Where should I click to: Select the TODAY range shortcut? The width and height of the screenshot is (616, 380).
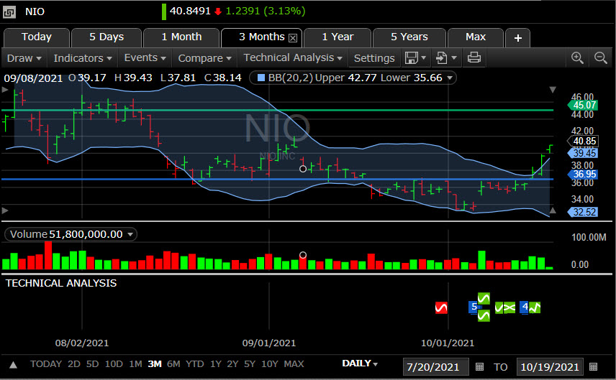pyautogui.click(x=46, y=364)
